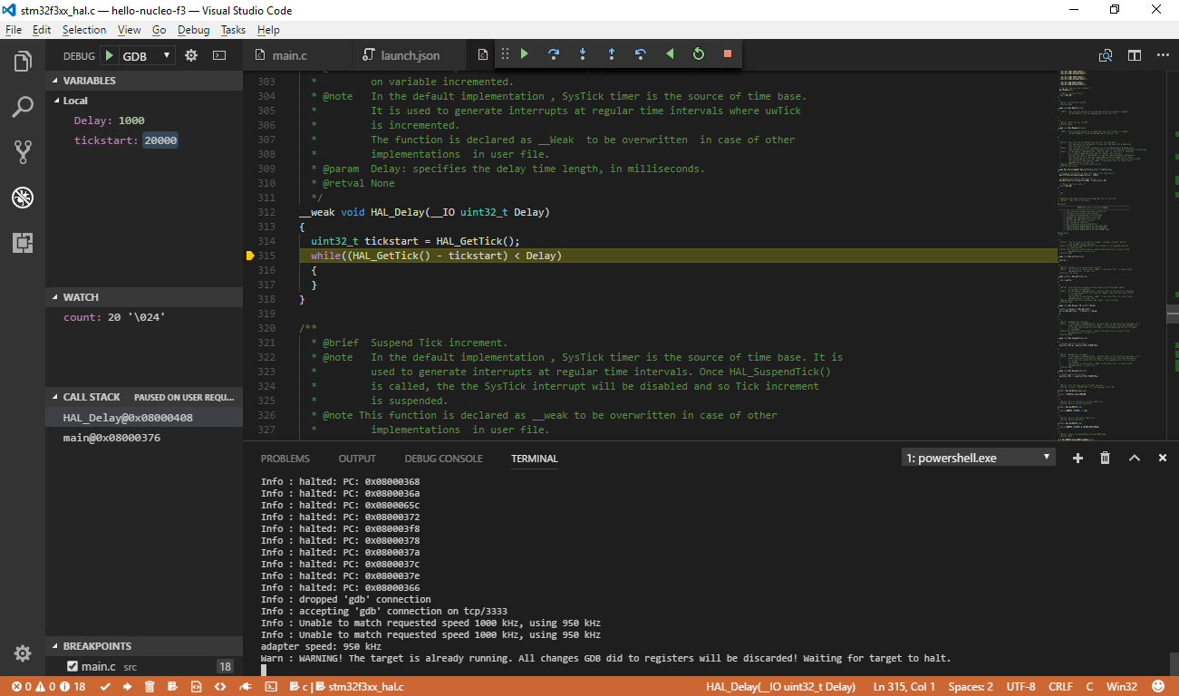Switch to the PROBLEMS panel tab
The image size is (1179, 696).
point(285,459)
